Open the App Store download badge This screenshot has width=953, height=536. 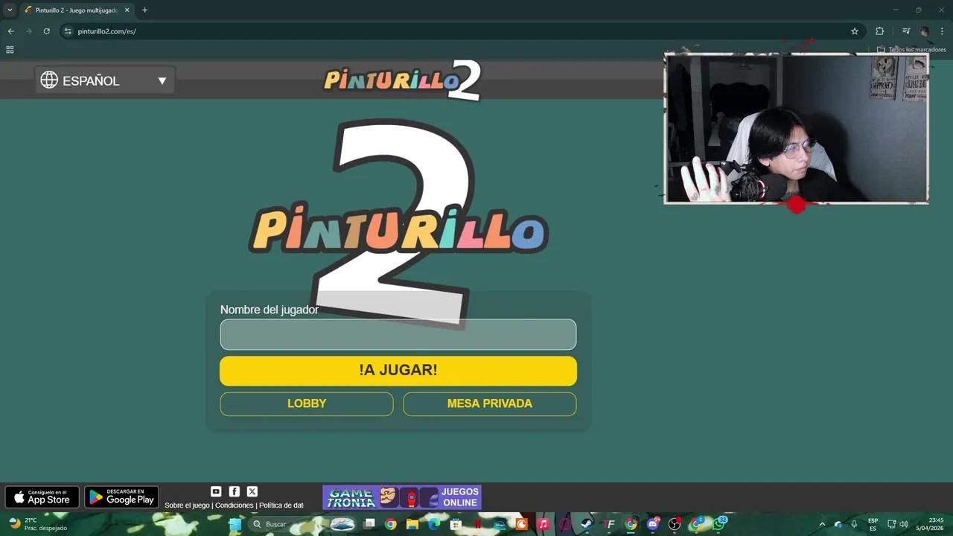click(42, 497)
